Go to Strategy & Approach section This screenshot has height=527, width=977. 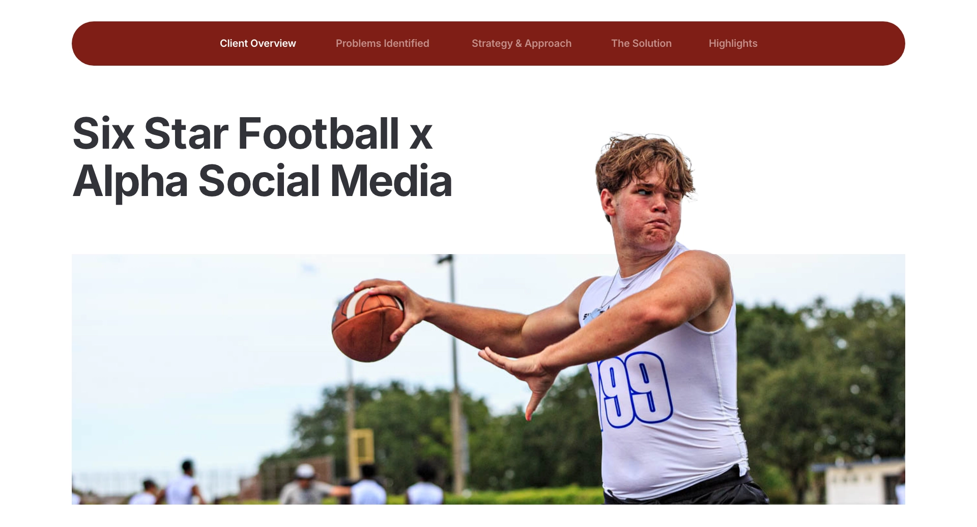pyautogui.click(x=521, y=43)
